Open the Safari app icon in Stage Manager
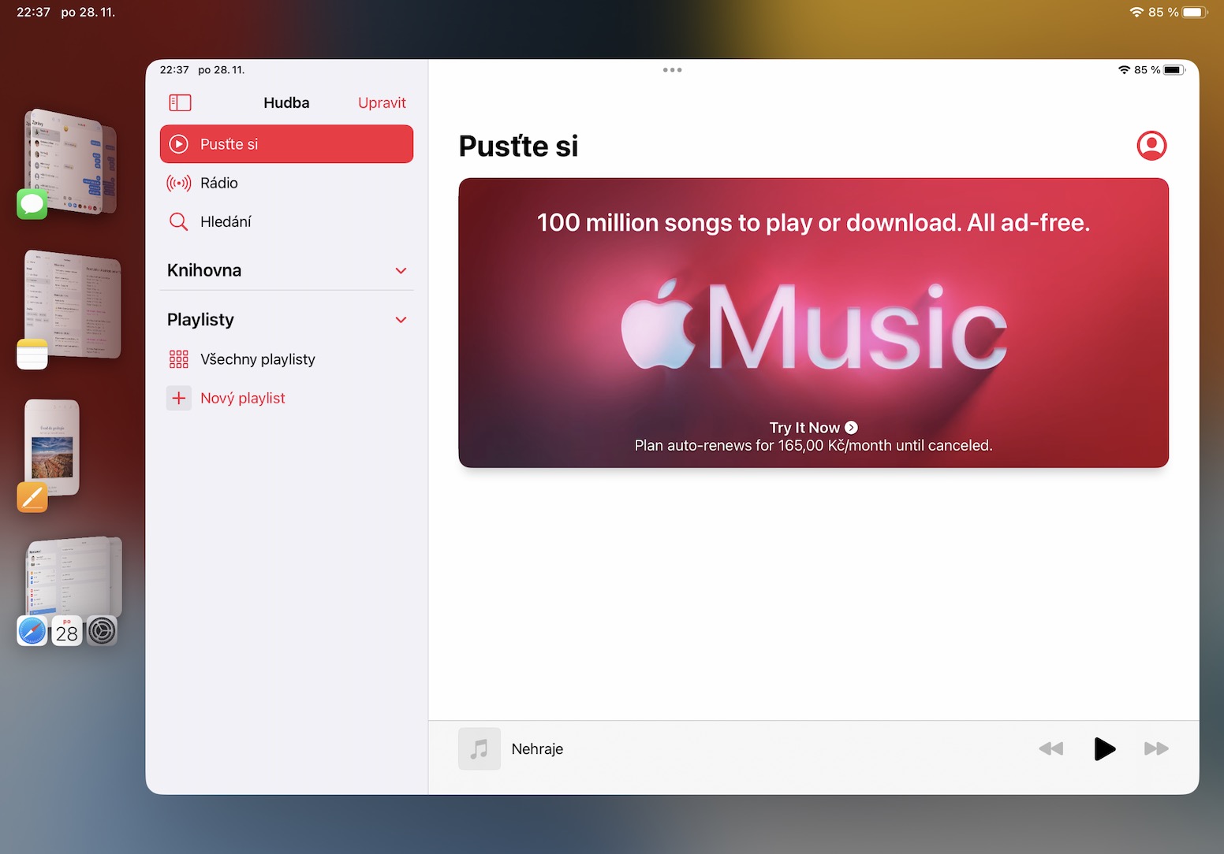Image resolution: width=1224 pixels, height=854 pixels. pyautogui.click(x=32, y=631)
